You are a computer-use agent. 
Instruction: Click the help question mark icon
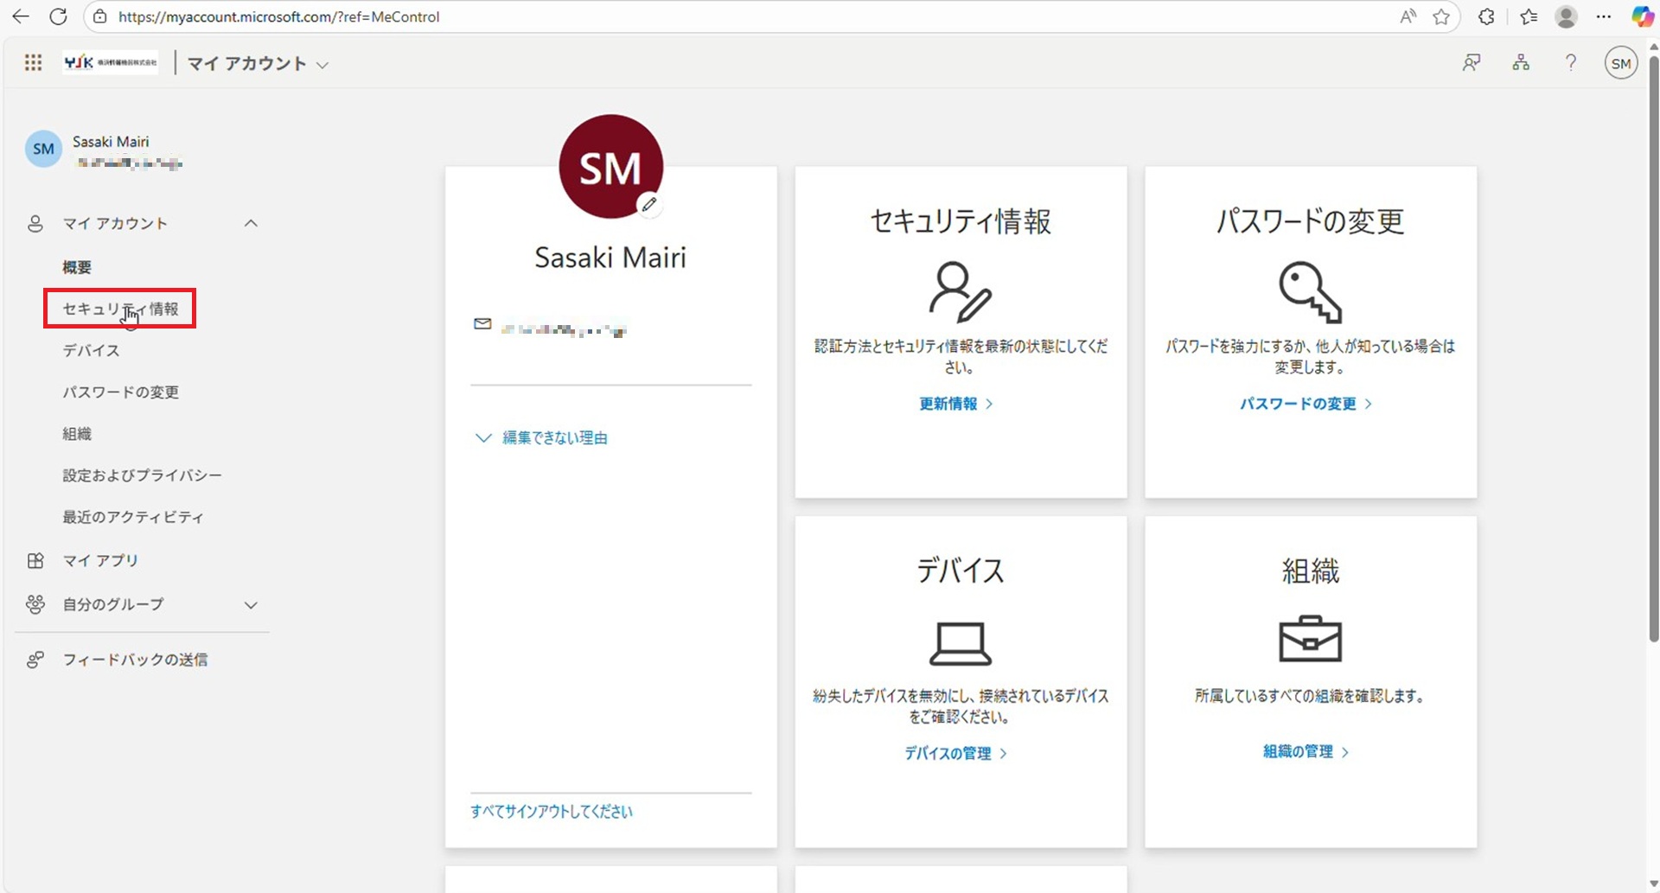[1571, 63]
